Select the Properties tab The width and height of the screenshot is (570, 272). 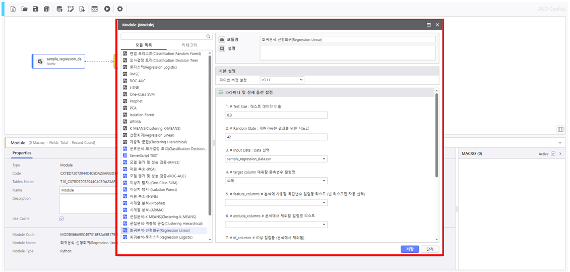22,153
